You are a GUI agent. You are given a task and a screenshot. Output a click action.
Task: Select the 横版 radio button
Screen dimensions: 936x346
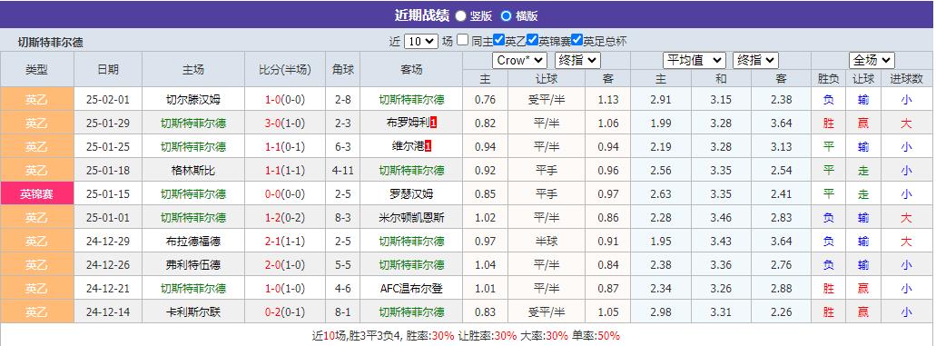coord(507,16)
